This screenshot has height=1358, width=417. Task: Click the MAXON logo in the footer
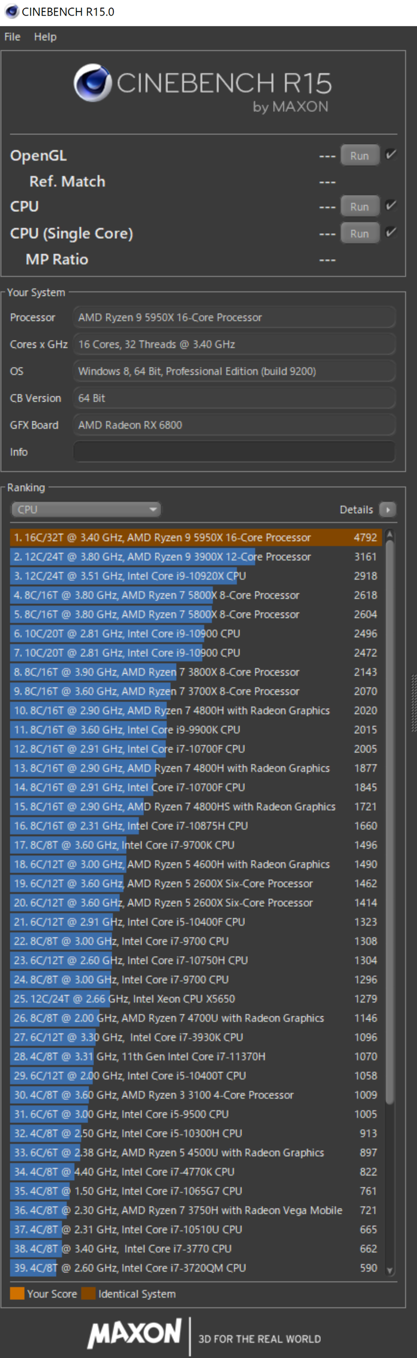click(134, 1334)
